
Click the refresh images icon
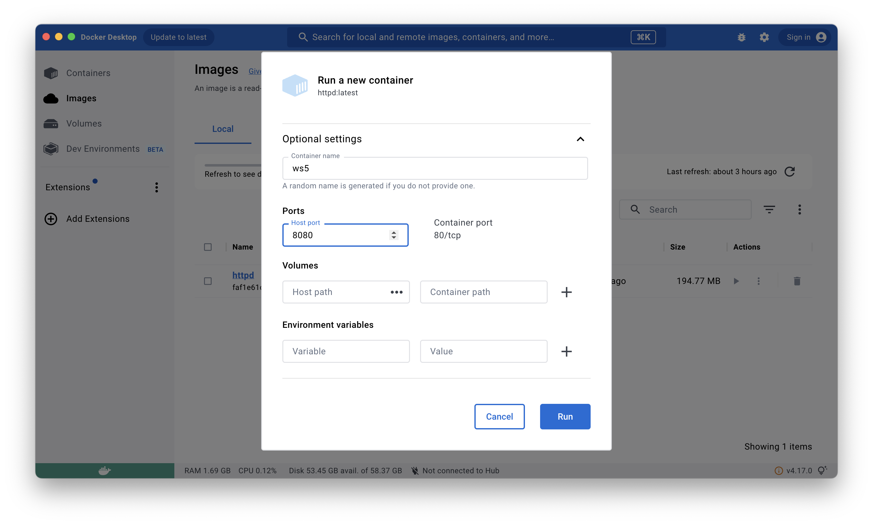(x=789, y=172)
